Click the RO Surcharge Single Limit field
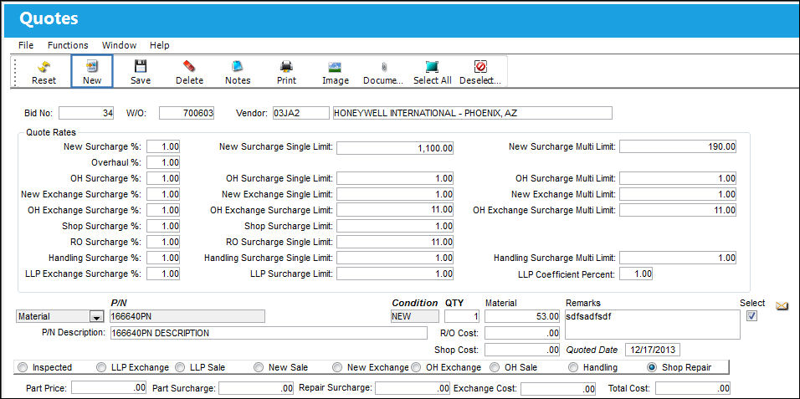The height and width of the screenshot is (399, 800). (395, 242)
